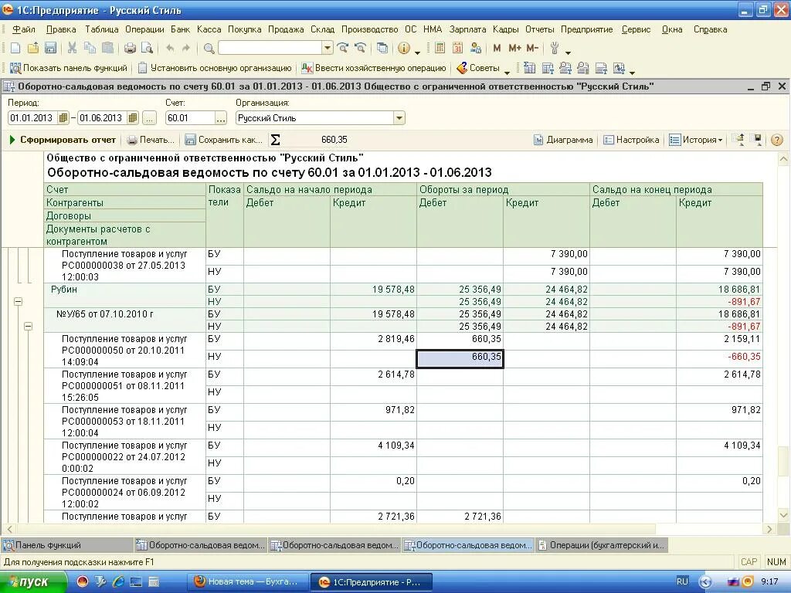Viewport: 791px width, 593px height.
Task: Open the search field dropdown arrow
Action: coord(328,48)
